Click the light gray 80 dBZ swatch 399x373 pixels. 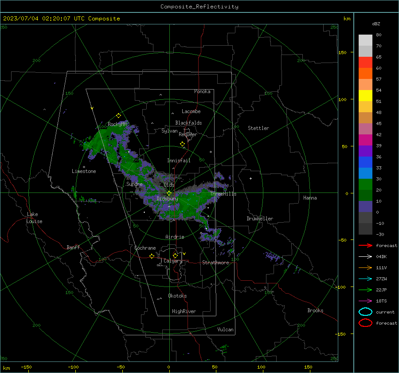point(365,40)
